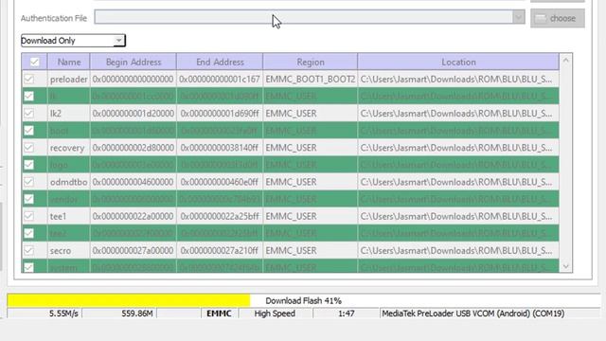Click the choose button for Authentication File

tap(558, 18)
